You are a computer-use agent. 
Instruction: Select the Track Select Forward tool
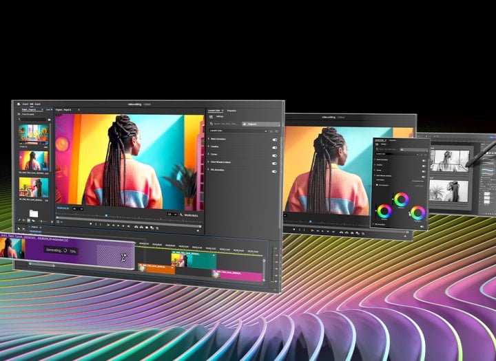point(23,229)
